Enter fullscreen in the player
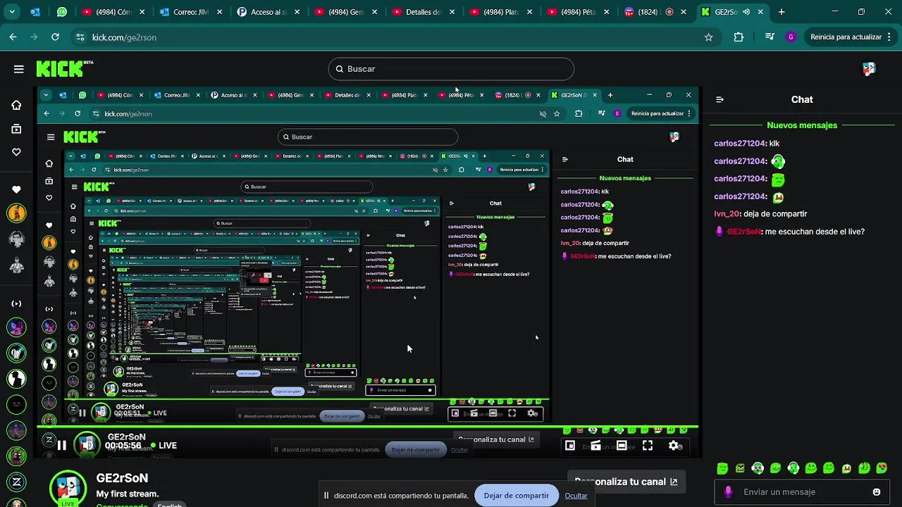Screen dimensions: 902x507 (648, 445)
